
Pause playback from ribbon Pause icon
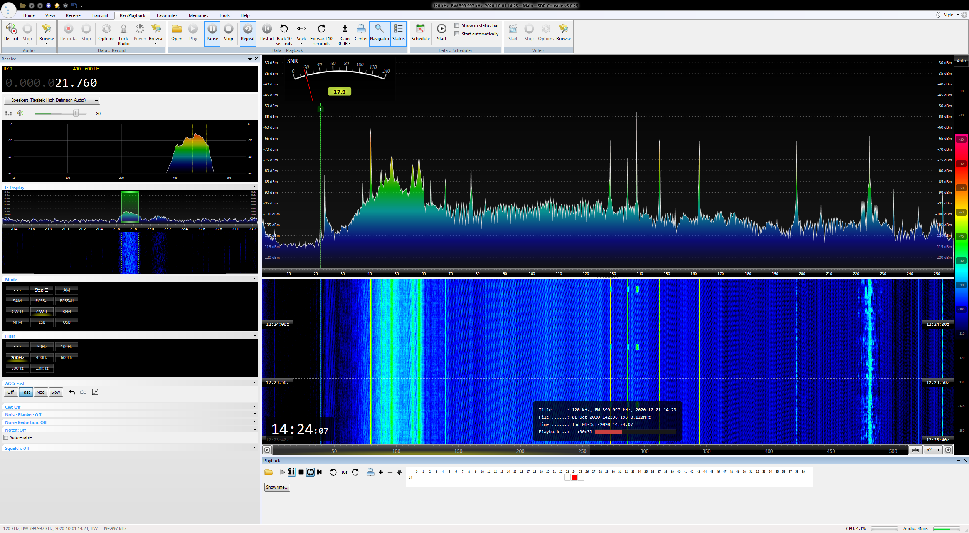point(212,29)
